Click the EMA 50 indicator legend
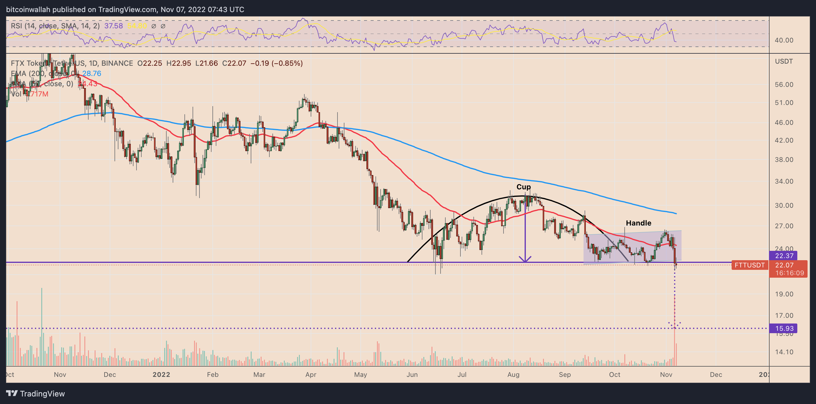816x404 pixels. click(41, 84)
